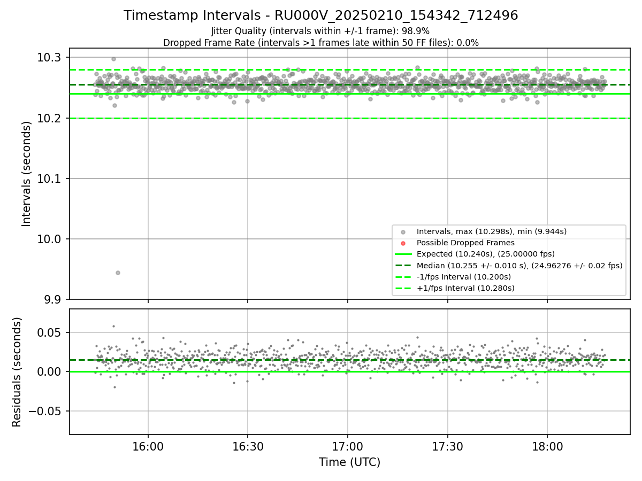Click legend entry 'Intervals, max (10.298s), min (9.944s)'
The image size is (642, 481).
[492, 231]
